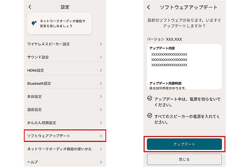The image size is (250, 167).
Task: Select かんたん初期設定 row
Action: click(x=64, y=122)
